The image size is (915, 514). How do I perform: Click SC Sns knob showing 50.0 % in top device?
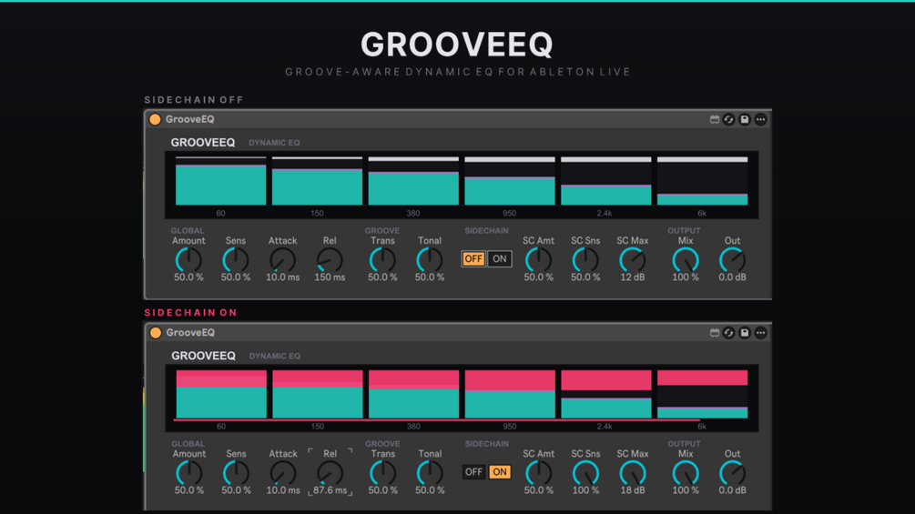585,260
